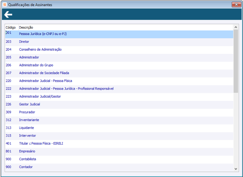Select the row labeled exactly Administrador
The height and width of the screenshot is (177, 243).
click(x=119, y=58)
